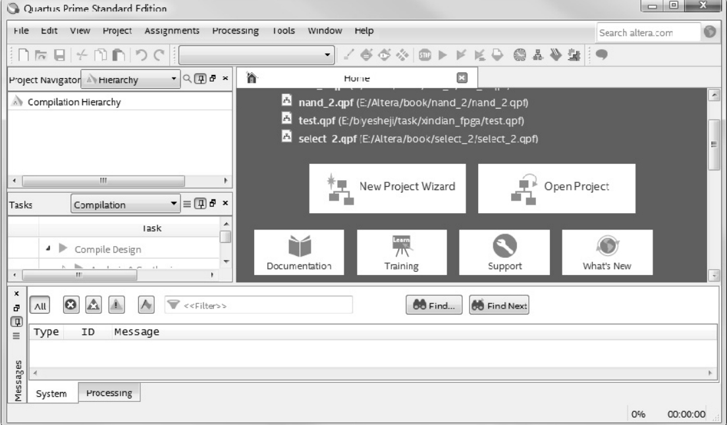The width and height of the screenshot is (727, 425).
Task: Close the Project Navigator panel
Action: [x=225, y=78]
